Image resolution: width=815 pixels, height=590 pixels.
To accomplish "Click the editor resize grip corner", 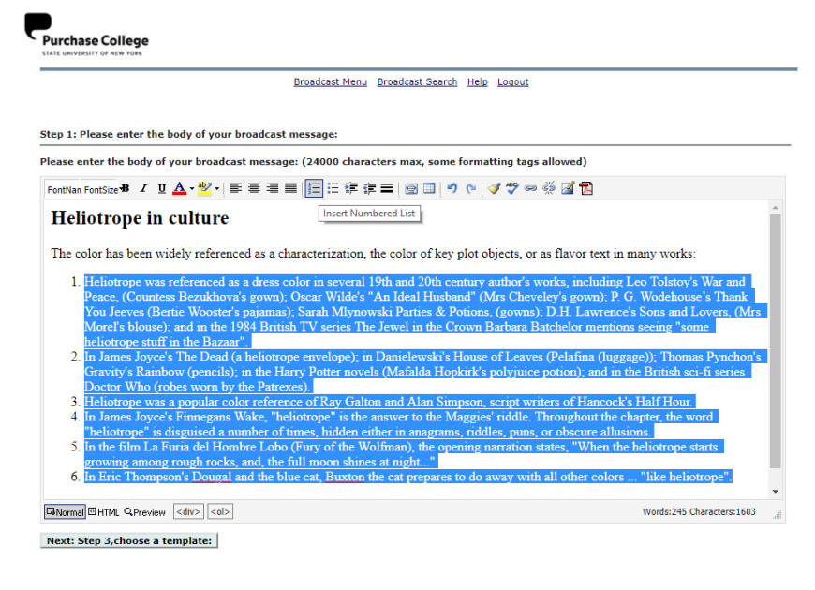I will tap(778, 515).
